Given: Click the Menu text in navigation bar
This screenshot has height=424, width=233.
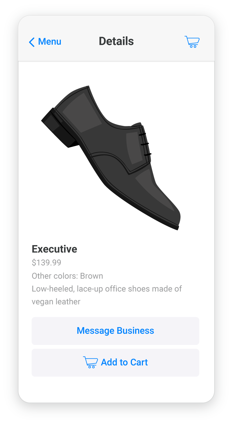Looking at the screenshot, I should click(x=50, y=42).
